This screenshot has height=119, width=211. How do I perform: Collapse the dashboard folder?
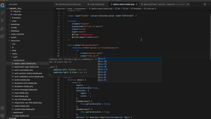(x=18, y=112)
